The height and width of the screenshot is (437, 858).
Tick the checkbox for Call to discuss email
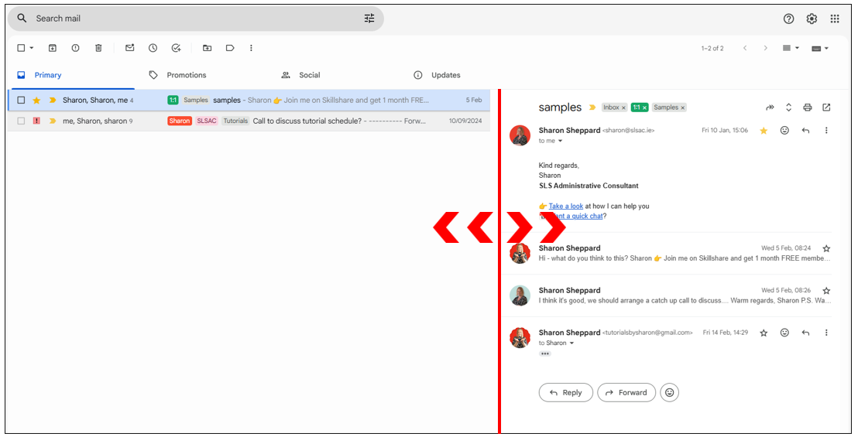22,121
